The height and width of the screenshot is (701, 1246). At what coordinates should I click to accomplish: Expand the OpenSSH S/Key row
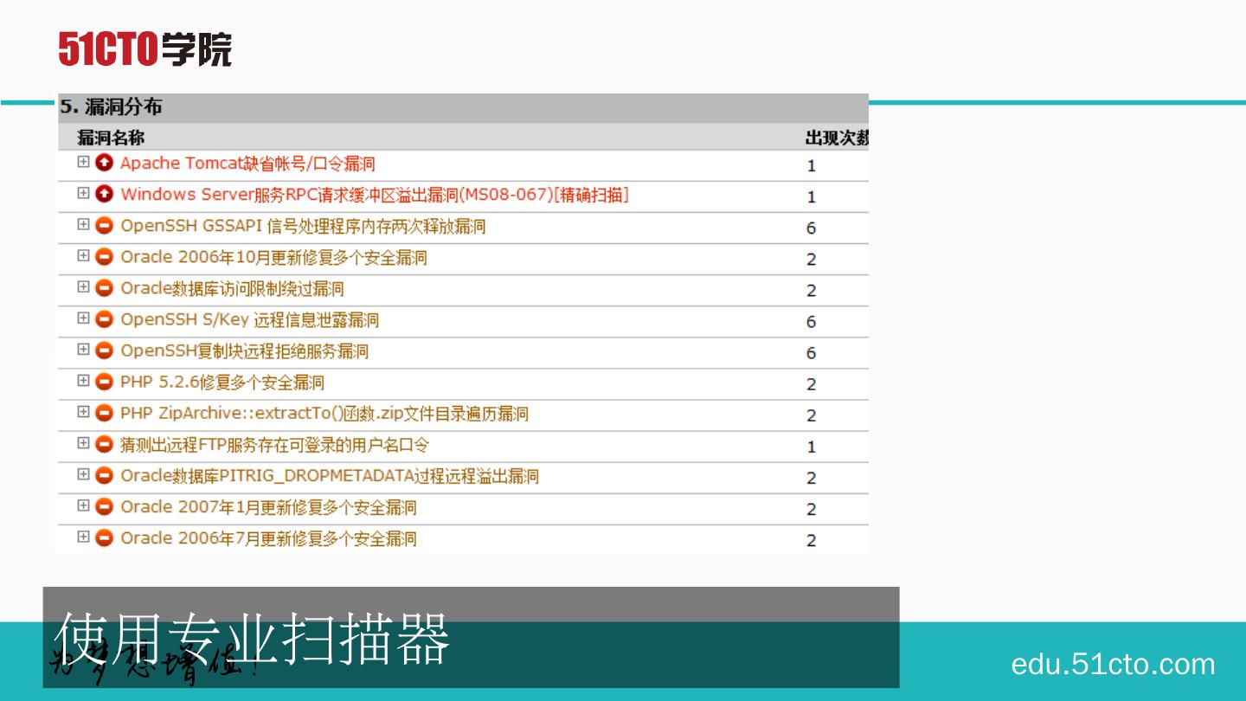pyautogui.click(x=83, y=318)
